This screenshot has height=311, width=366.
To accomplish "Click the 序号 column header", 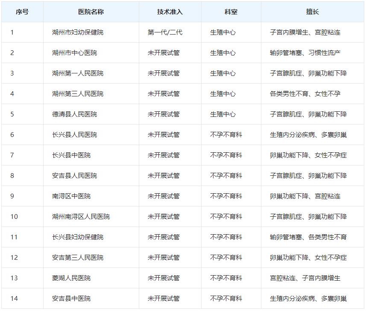I will tap(22, 12).
